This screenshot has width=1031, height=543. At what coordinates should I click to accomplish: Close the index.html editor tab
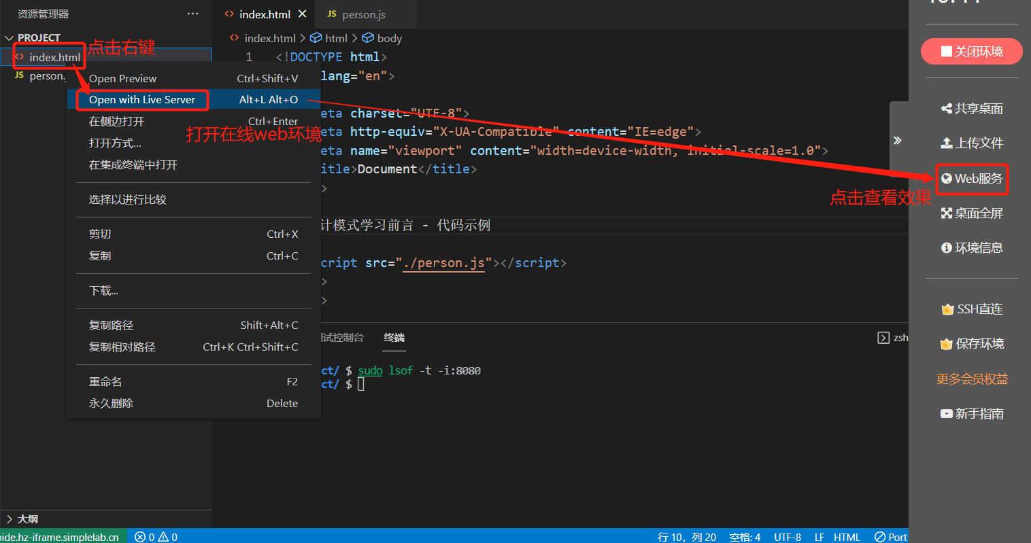tap(303, 14)
